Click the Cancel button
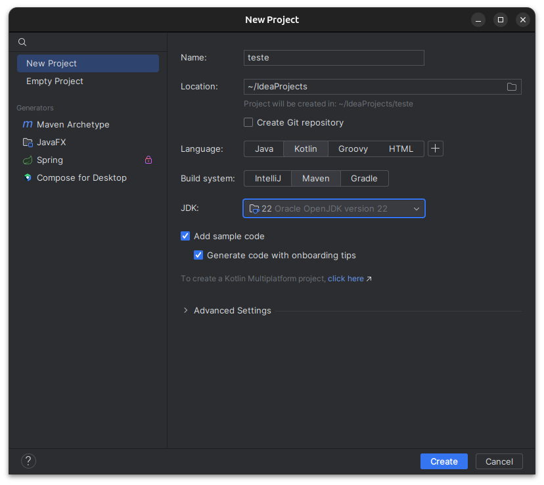Screen dimensions: 544x485 (499, 461)
